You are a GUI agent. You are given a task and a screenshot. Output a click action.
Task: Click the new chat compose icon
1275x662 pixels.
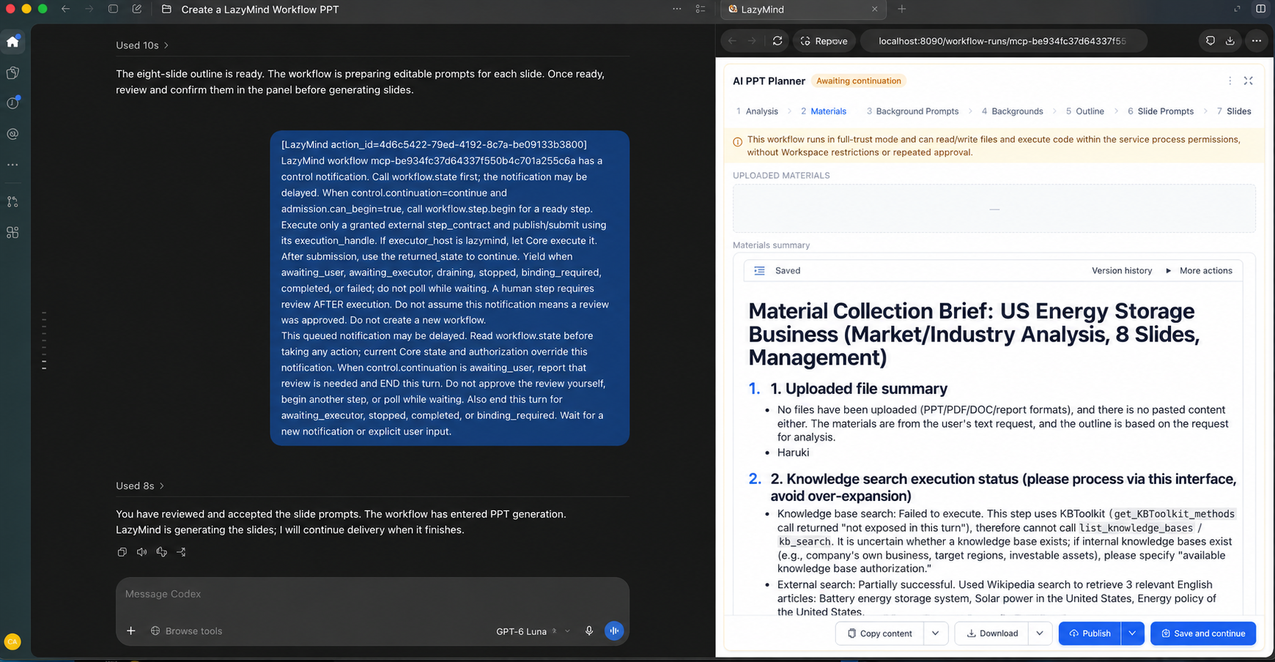click(137, 10)
